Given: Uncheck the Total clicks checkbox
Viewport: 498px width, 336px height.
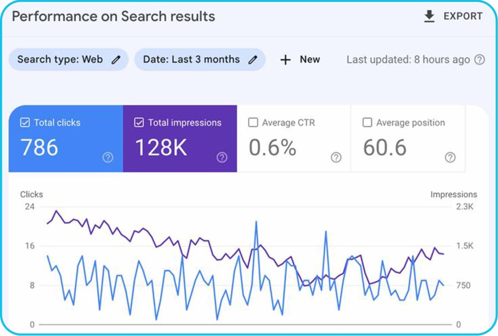Looking at the screenshot, I should pos(25,123).
